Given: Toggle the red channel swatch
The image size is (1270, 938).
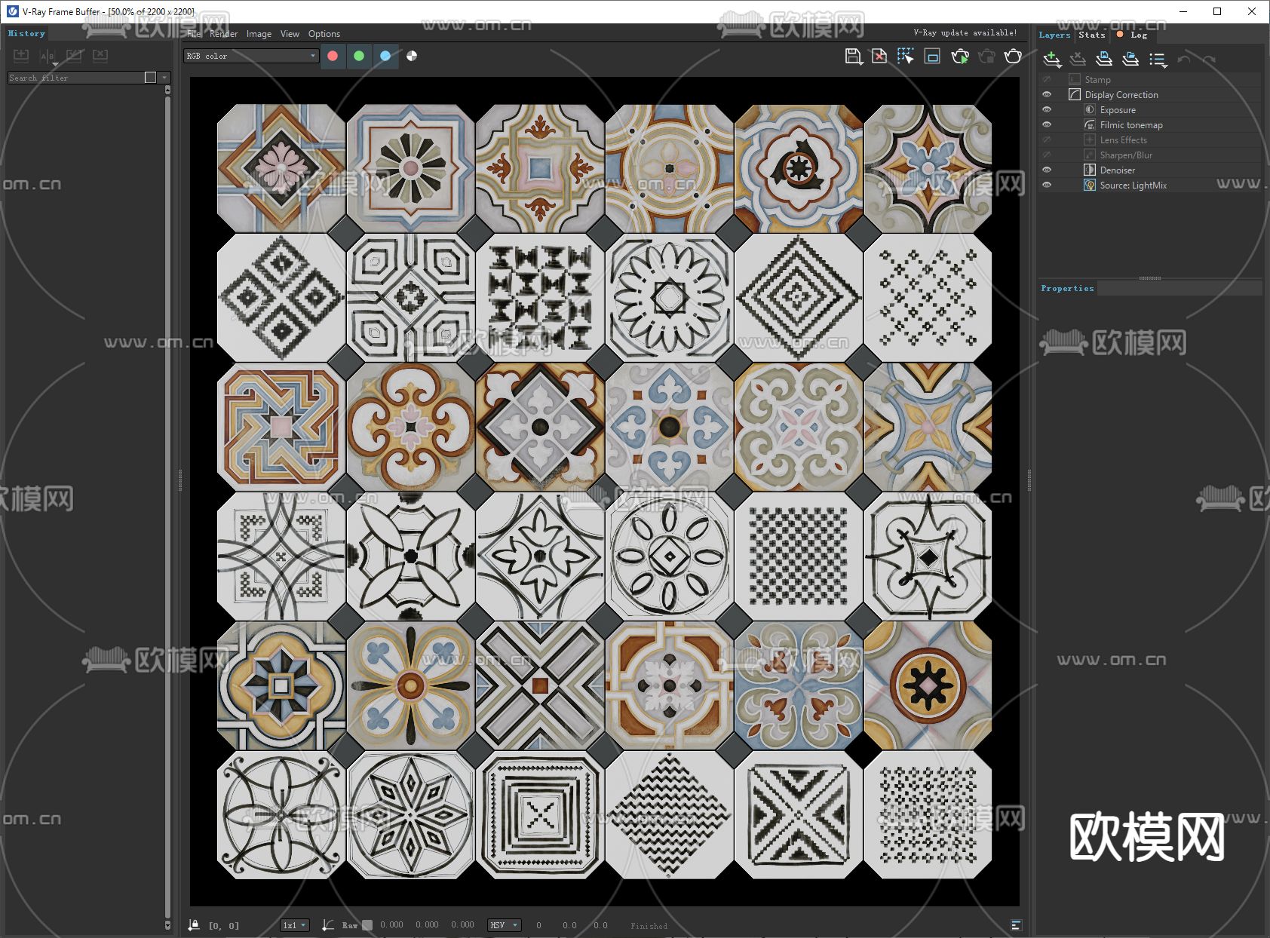Looking at the screenshot, I should [x=333, y=56].
